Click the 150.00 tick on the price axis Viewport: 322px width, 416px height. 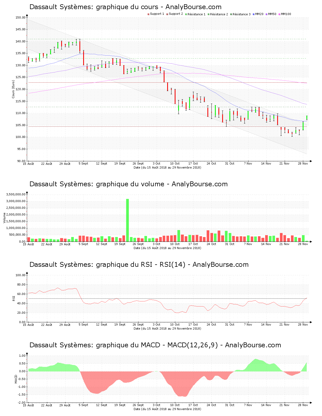[x=21, y=18]
